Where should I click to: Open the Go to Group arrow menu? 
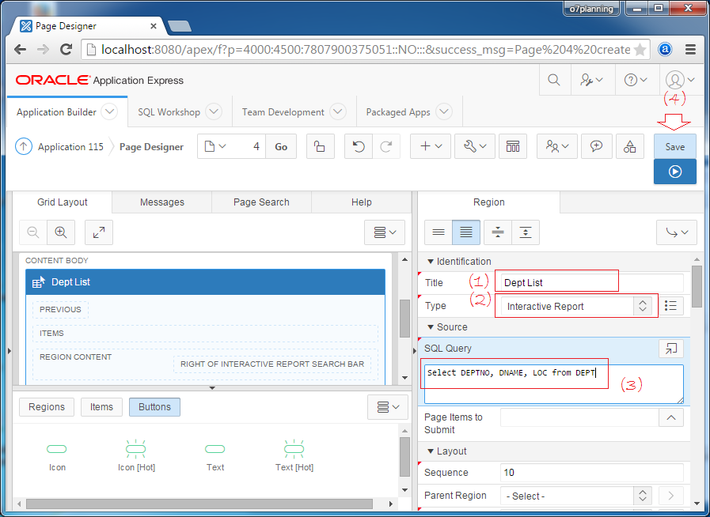[677, 232]
